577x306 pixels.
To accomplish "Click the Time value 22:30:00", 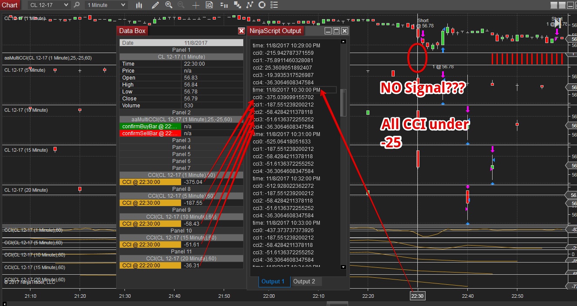I will 195,63.
